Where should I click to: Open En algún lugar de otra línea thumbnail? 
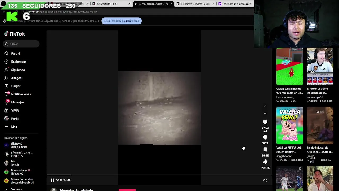click(320, 125)
